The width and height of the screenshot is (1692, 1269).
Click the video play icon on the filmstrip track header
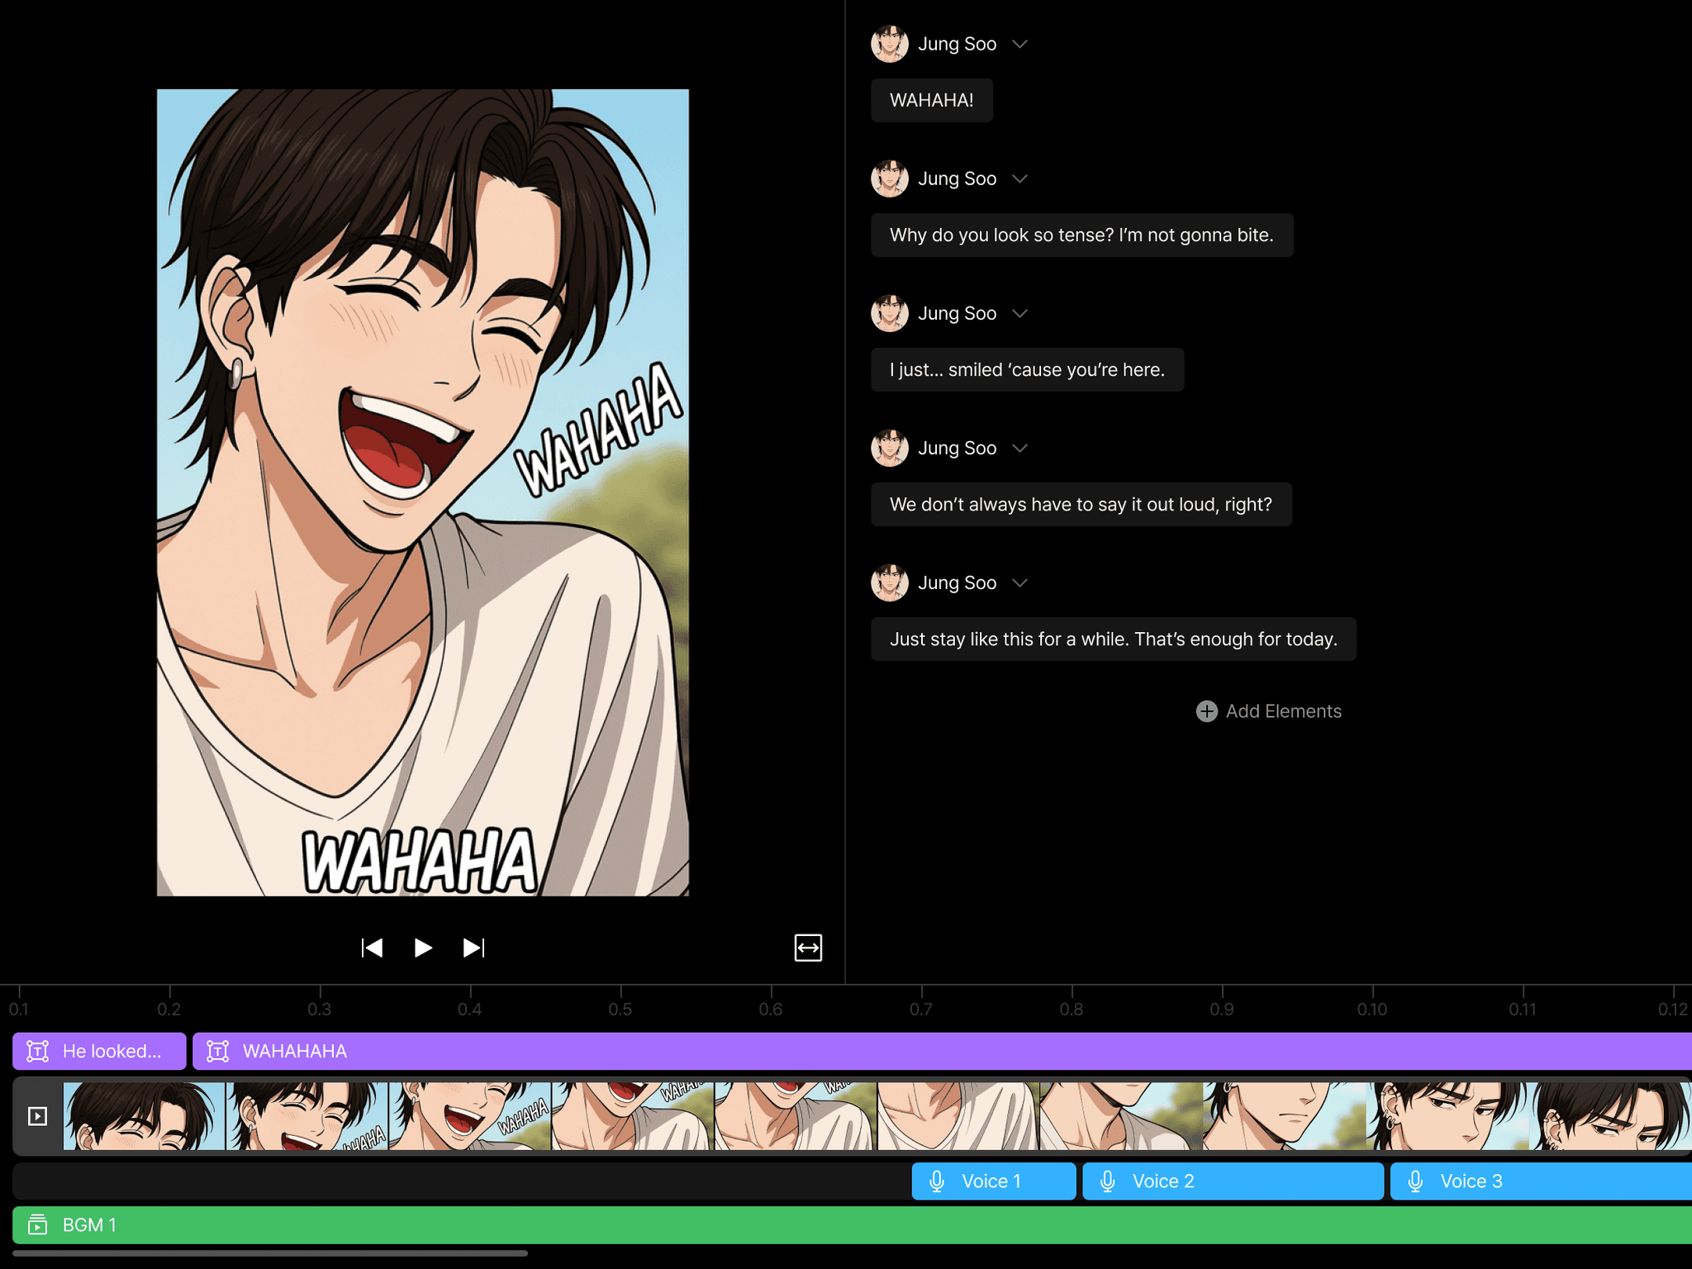click(x=37, y=1115)
